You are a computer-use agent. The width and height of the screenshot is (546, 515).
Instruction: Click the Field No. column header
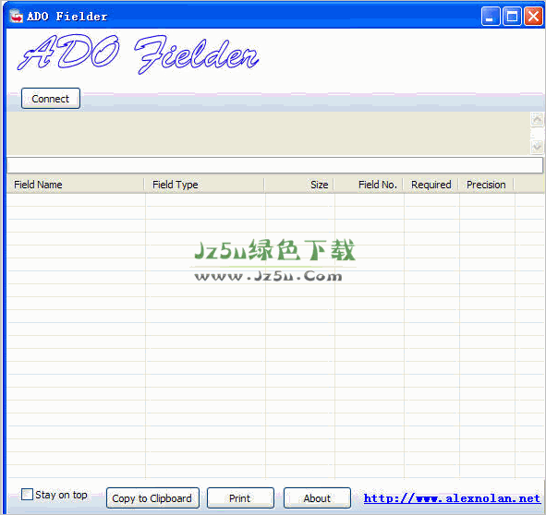(x=369, y=185)
